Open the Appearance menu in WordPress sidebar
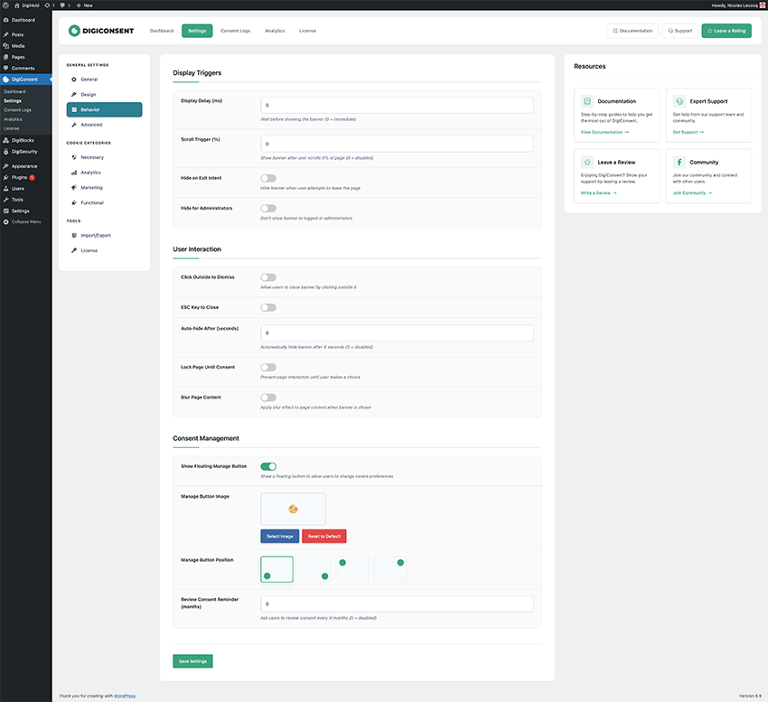Screen dimensions: 768x702 pyautogui.click(x=26, y=166)
